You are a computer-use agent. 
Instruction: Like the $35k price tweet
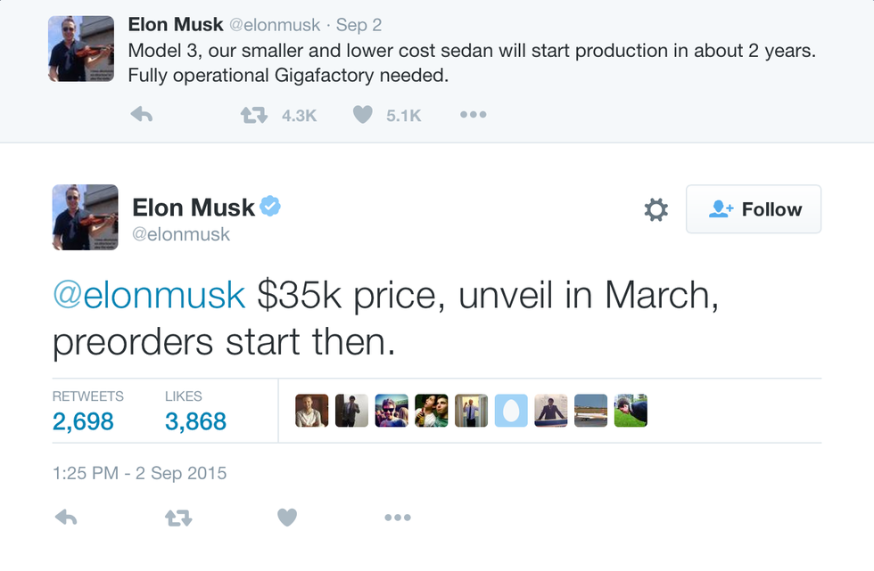point(286,518)
